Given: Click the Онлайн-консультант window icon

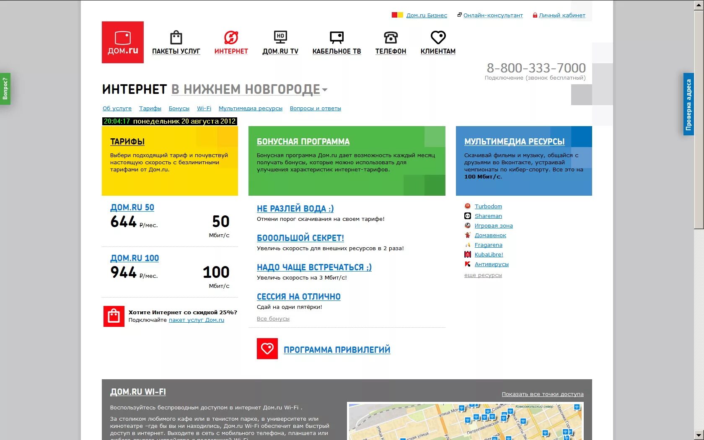Looking at the screenshot, I should click(459, 15).
